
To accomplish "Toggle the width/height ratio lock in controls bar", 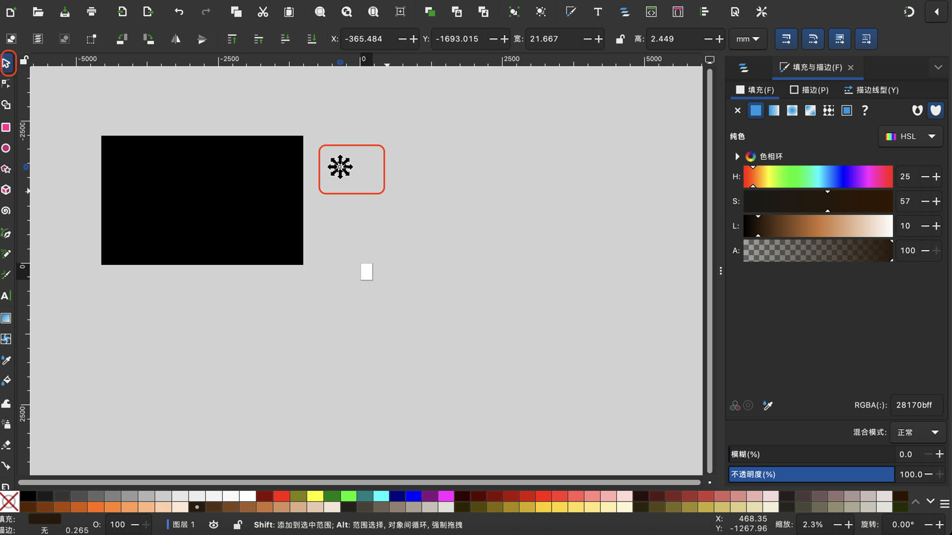I will (619, 39).
